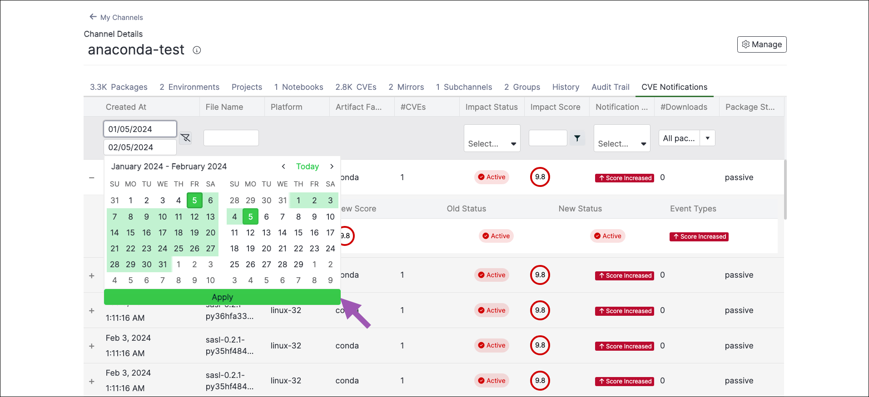The width and height of the screenshot is (869, 397).
Task: Expand the sasl py36hfa33 row
Action: coord(92,311)
